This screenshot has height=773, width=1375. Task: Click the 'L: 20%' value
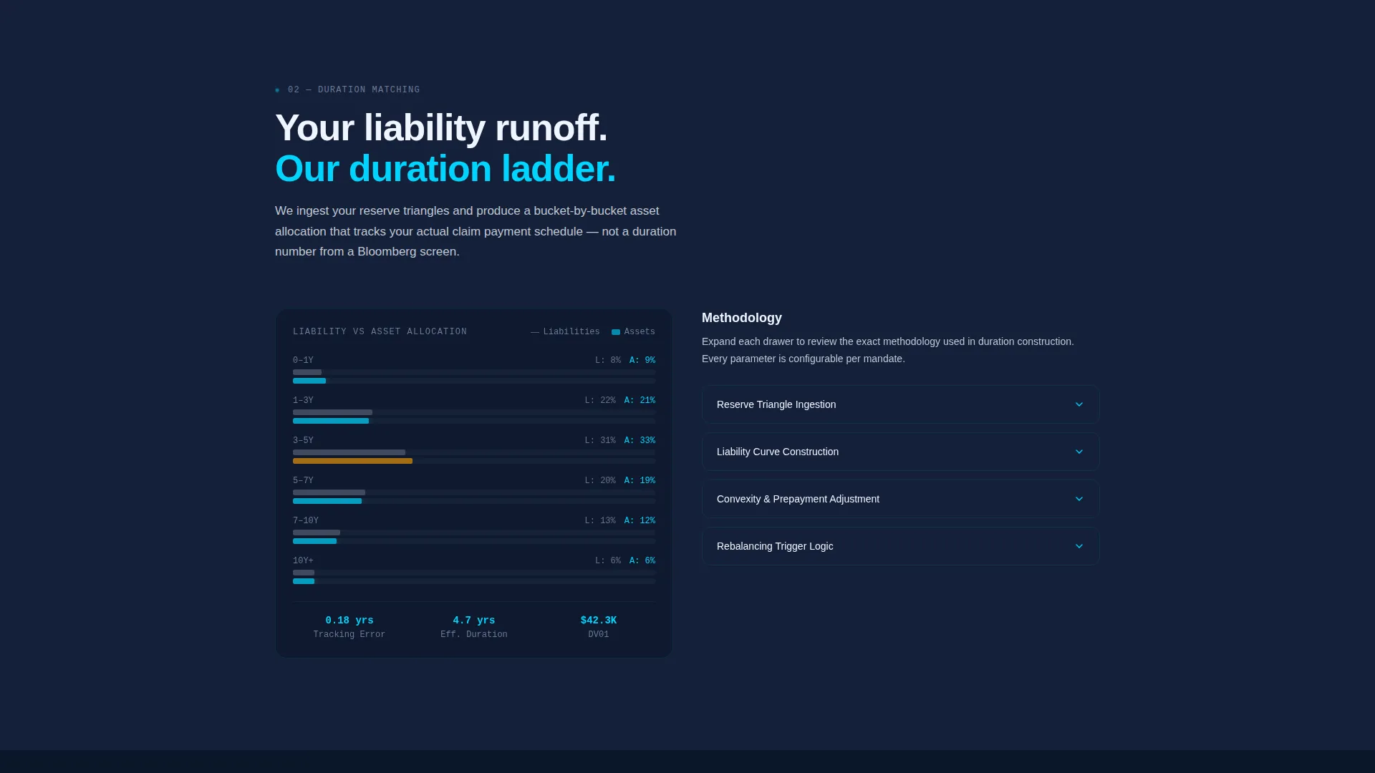point(600,481)
